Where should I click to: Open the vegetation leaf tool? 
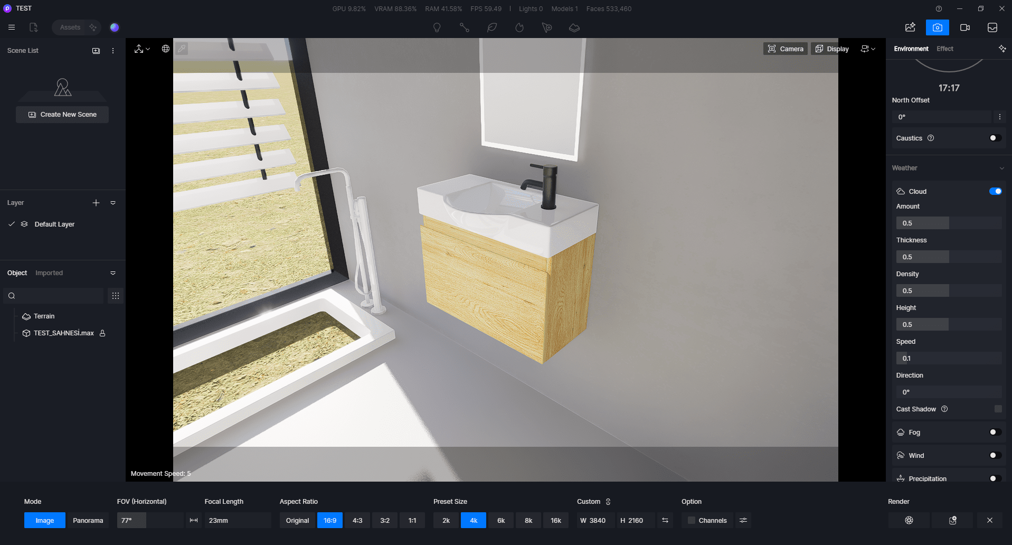(492, 27)
